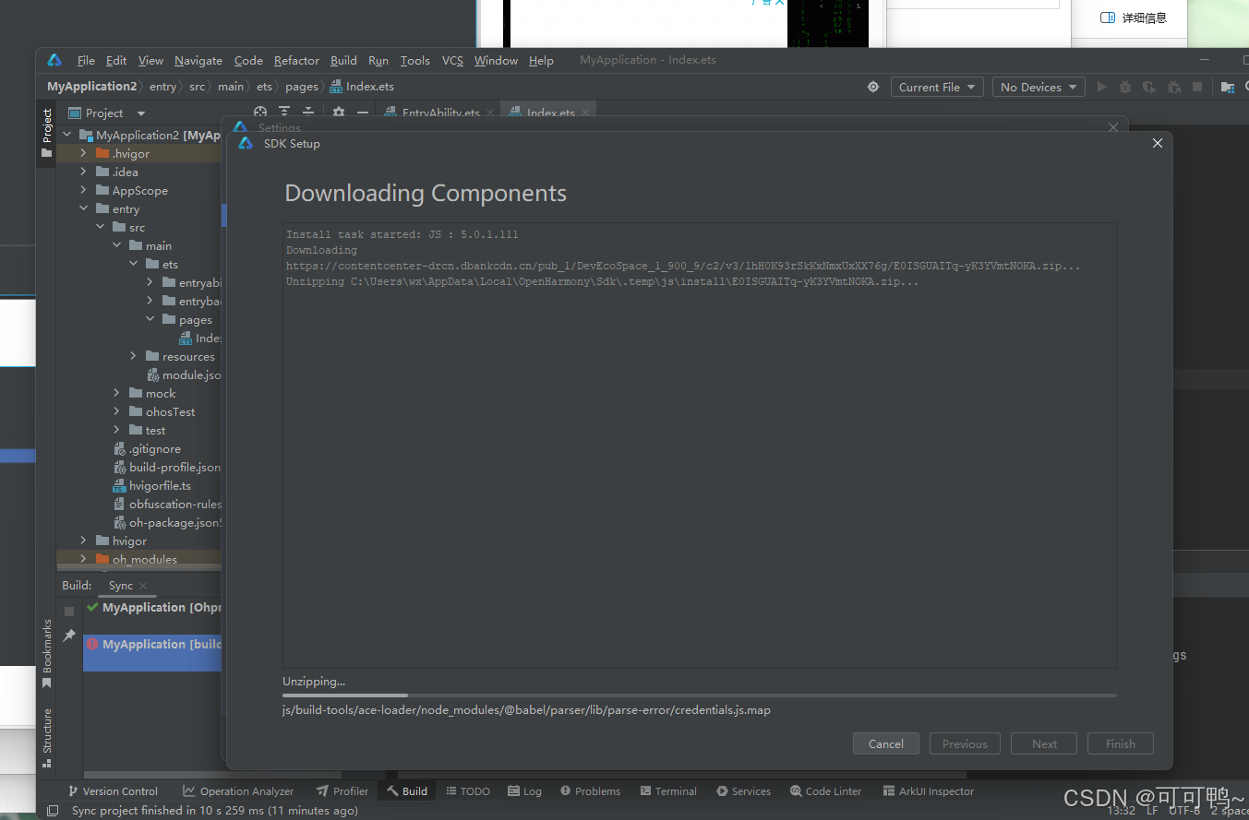Click MyApplication2 breadcrumb root
Screen dimensions: 1249x820
coord(92,87)
